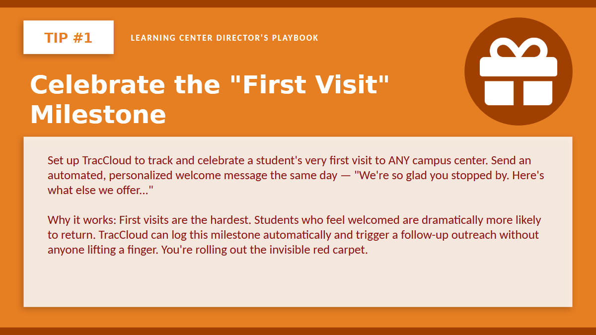
Task: Click "anyone lifting a finger" text
Action: click(x=102, y=250)
